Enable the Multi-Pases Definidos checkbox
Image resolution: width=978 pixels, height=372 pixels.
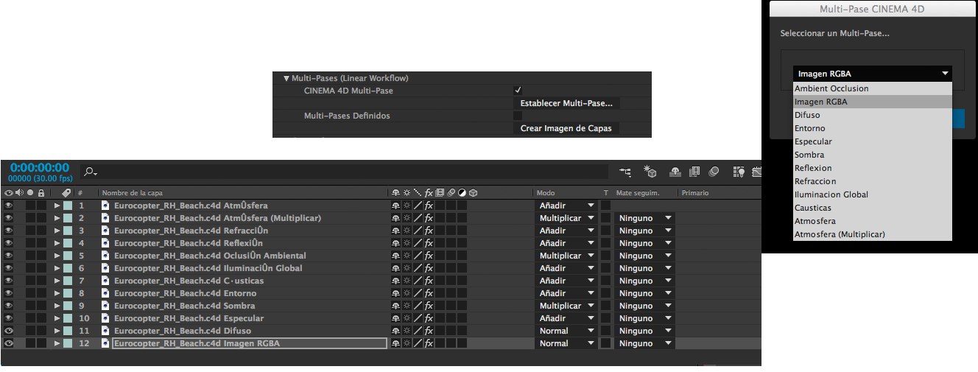518,116
